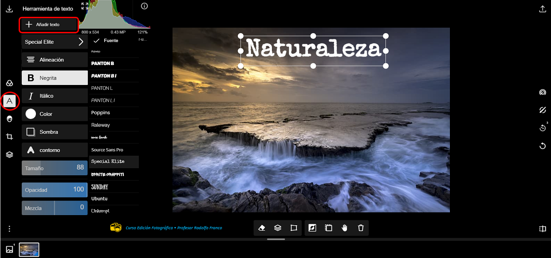Open the crop tool in left sidebar

pyautogui.click(x=9, y=137)
